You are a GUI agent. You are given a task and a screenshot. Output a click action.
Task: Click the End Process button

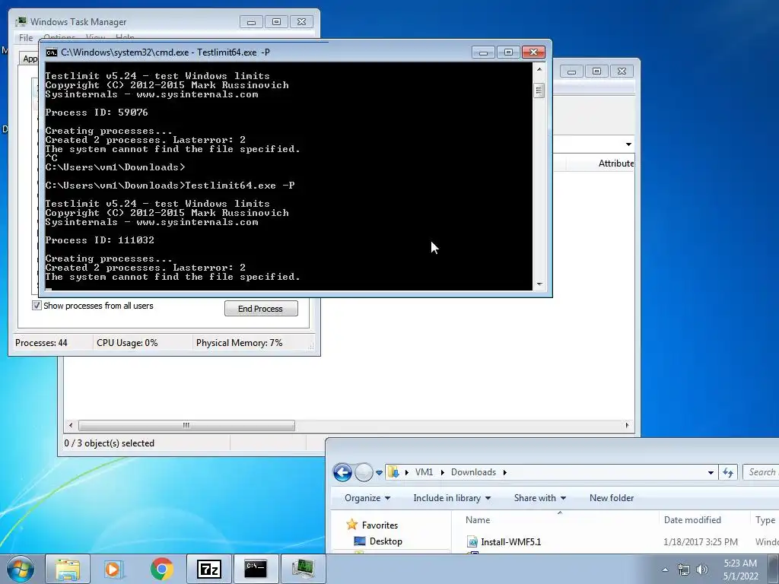click(x=261, y=309)
